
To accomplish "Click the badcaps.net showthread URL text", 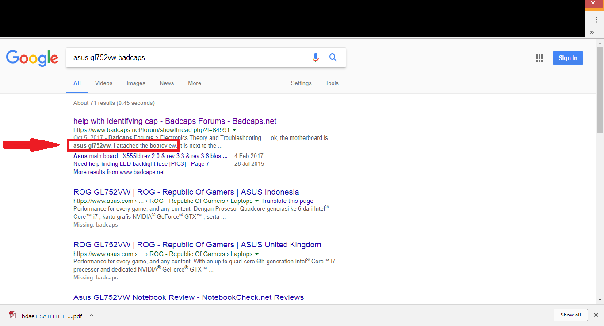I will (152, 130).
